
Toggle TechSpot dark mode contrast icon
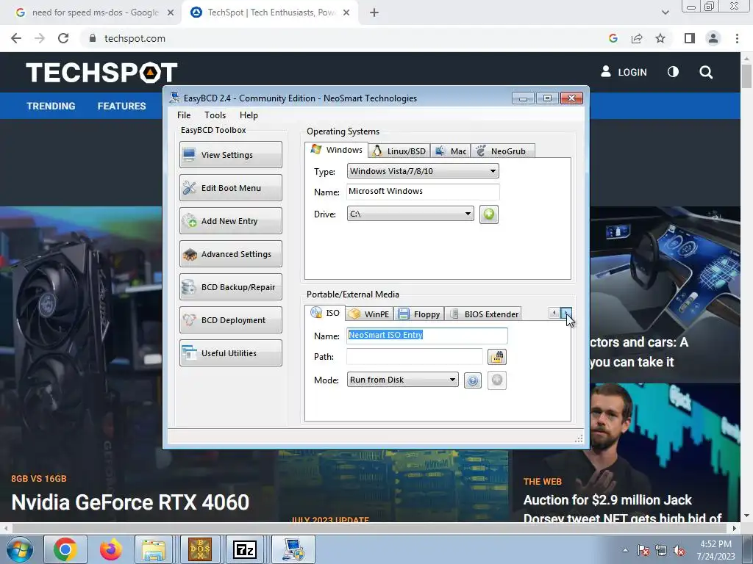click(x=674, y=72)
